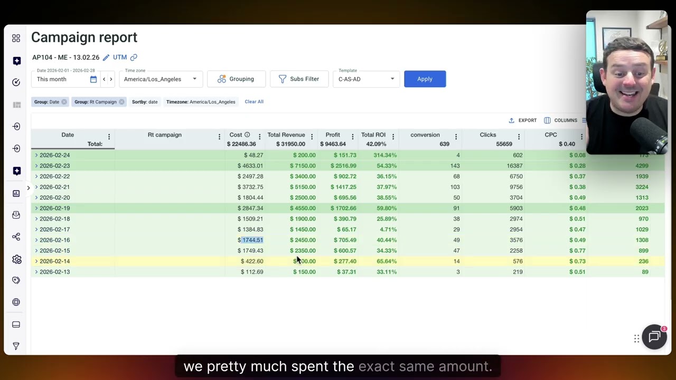Open the Grouping options
The height and width of the screenshot is (380, 676).
pos(236,79)
